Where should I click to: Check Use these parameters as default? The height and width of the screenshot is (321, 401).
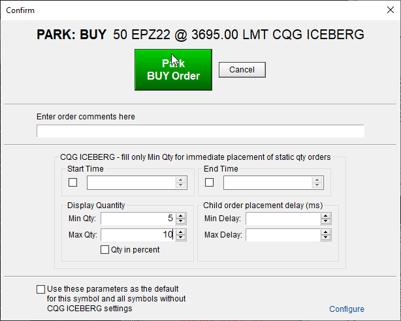click(42, 289)
